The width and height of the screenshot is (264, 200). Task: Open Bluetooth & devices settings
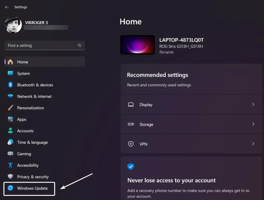35,85
